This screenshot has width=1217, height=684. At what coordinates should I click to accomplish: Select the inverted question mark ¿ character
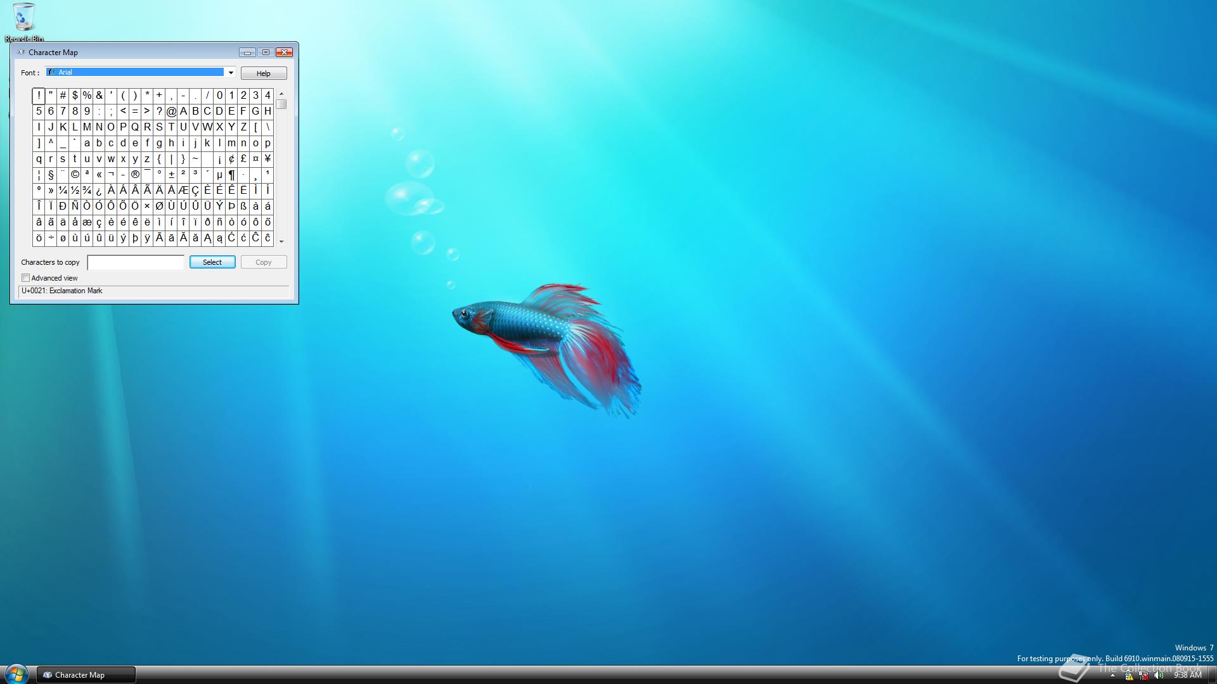tap(99, 191)
